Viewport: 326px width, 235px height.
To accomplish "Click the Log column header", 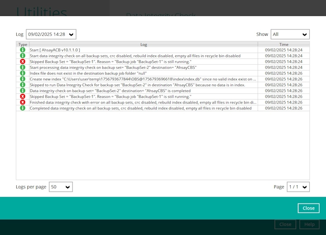I will tap(144, 44).
